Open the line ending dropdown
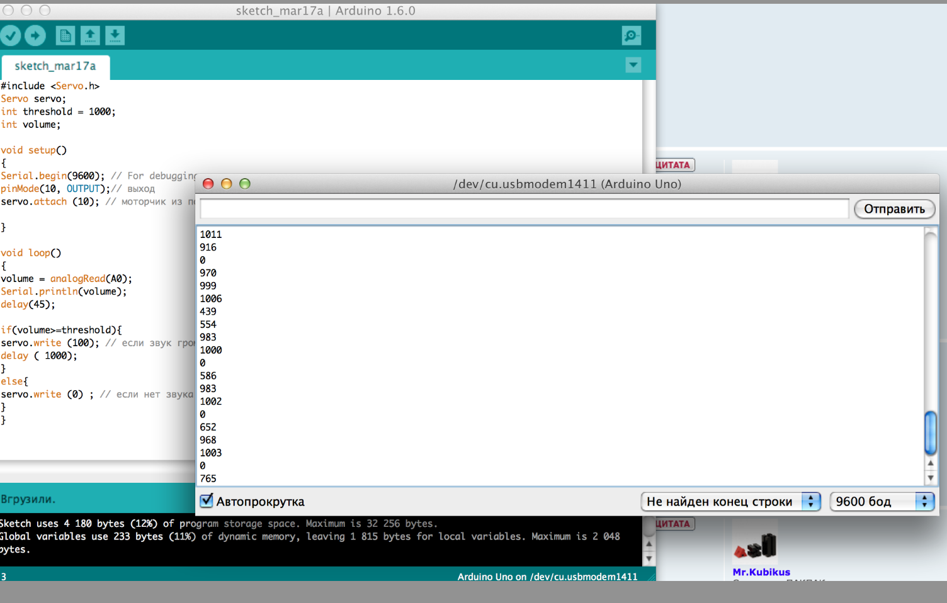947x603 pixels. point(730,502)
